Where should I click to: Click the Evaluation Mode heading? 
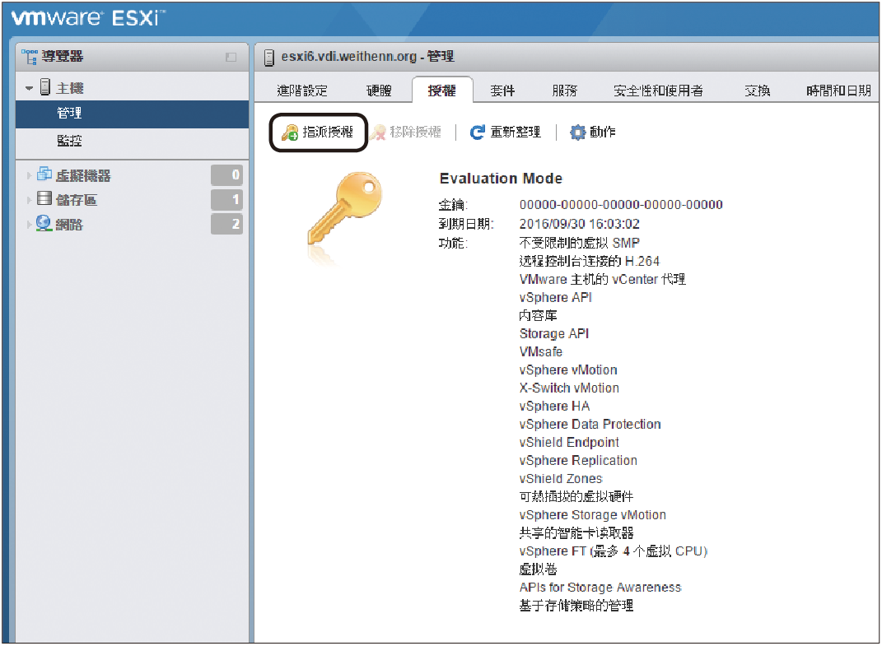tap(501, 179)
